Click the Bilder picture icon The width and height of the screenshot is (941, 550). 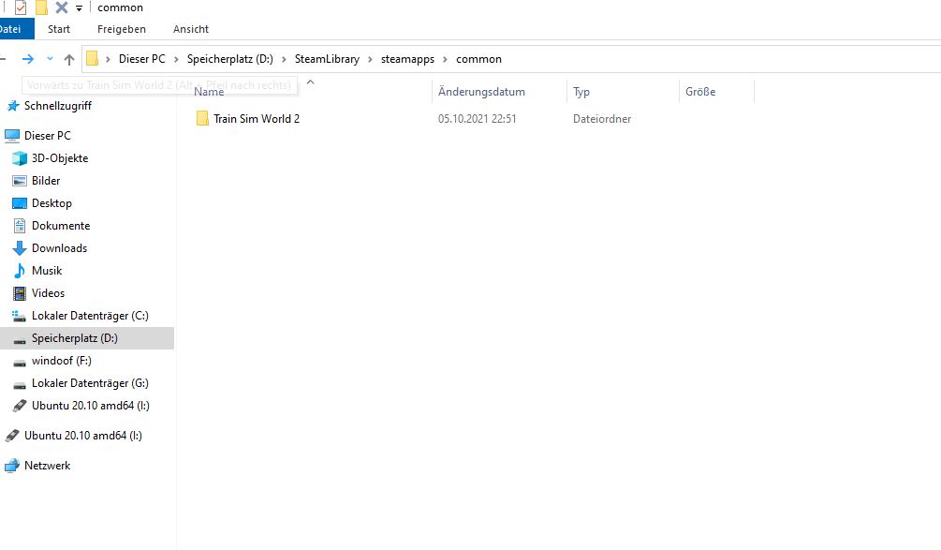click(20, 181)
